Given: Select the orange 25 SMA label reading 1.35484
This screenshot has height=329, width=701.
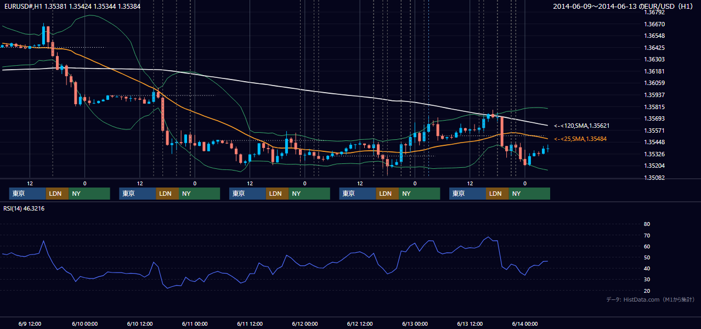Looking at the screenshot, I should (580, 139).
